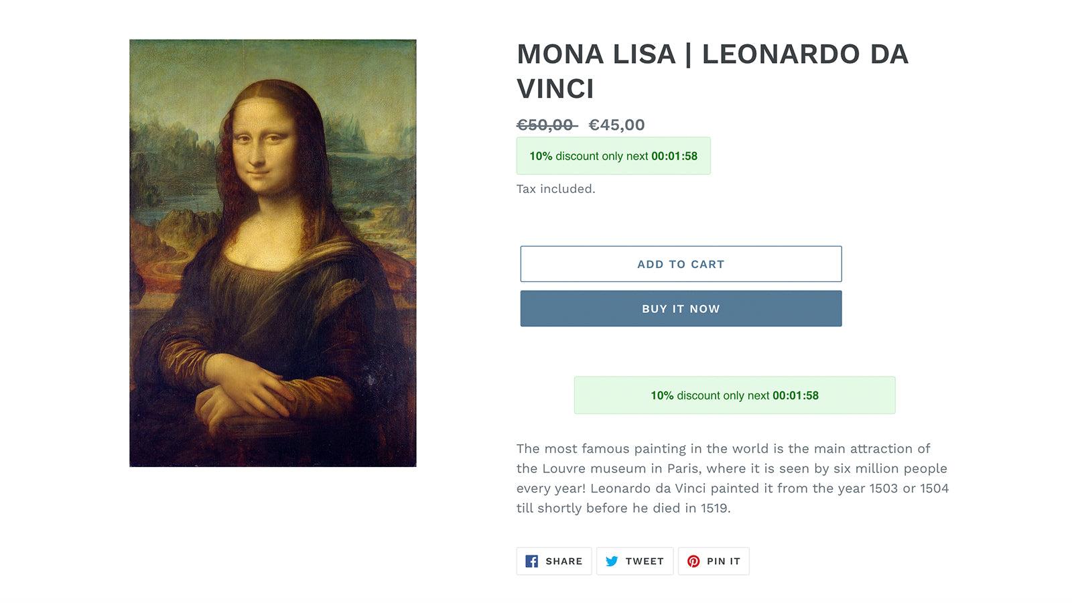
Task: Click the Facebook icon in Share button
Action: pyautogui.click(x=531, y=561)
